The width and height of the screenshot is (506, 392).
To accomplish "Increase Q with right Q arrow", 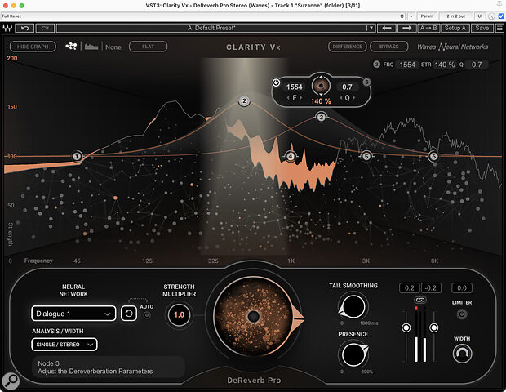I will click(x=353, y=97).
